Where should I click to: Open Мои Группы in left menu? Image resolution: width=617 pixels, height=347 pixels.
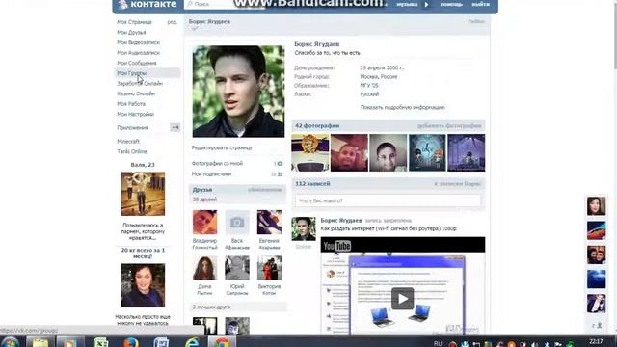click(x=131, y=73)
